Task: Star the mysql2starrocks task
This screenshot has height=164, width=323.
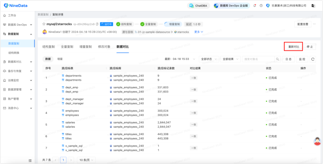Action: (44, 24)
